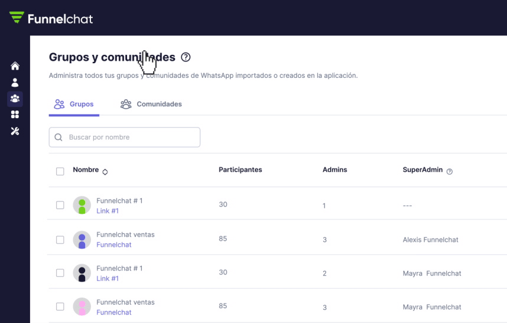The height and width of the screenshot is (323, 507).
Task: Click help icon beside Grupos y comunidades
Action: tap(186, 57)
